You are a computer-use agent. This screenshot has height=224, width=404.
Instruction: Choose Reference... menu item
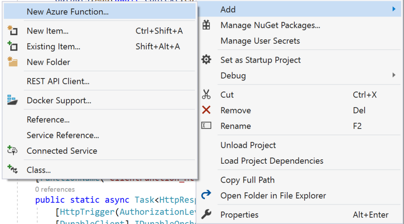(100, 120)
